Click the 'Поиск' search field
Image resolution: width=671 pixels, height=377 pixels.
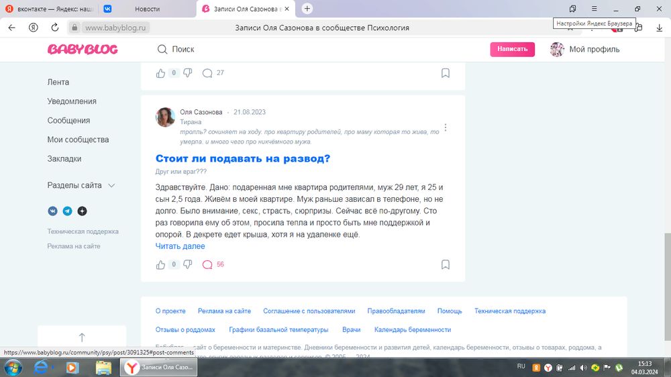pos(183,49)
